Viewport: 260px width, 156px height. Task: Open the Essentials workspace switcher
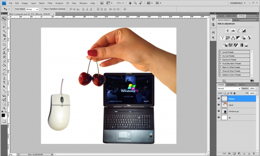[238, 3]
